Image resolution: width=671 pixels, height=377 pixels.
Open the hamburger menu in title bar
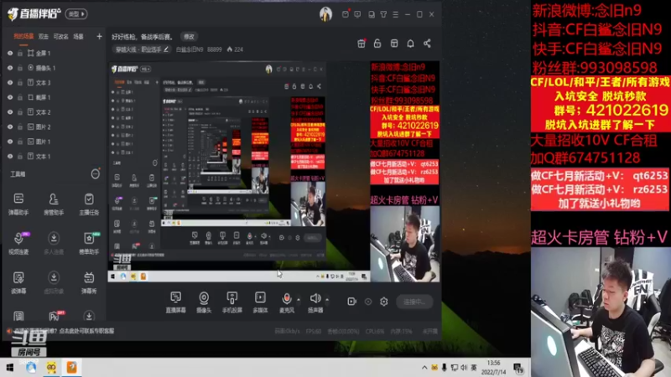point(395,14)
